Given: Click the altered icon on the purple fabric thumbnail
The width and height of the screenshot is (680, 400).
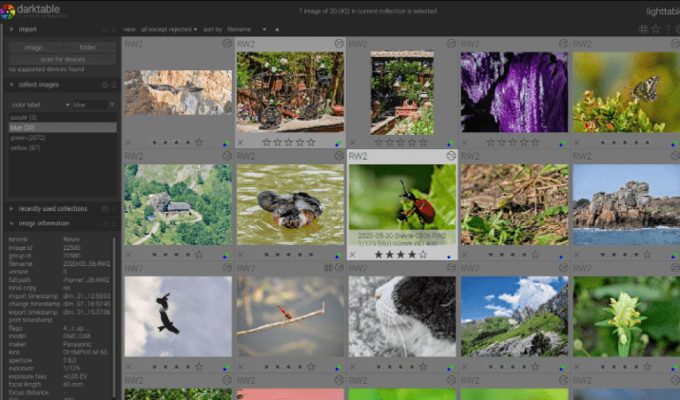Looking at the screenshot, I should coord(563,44).
